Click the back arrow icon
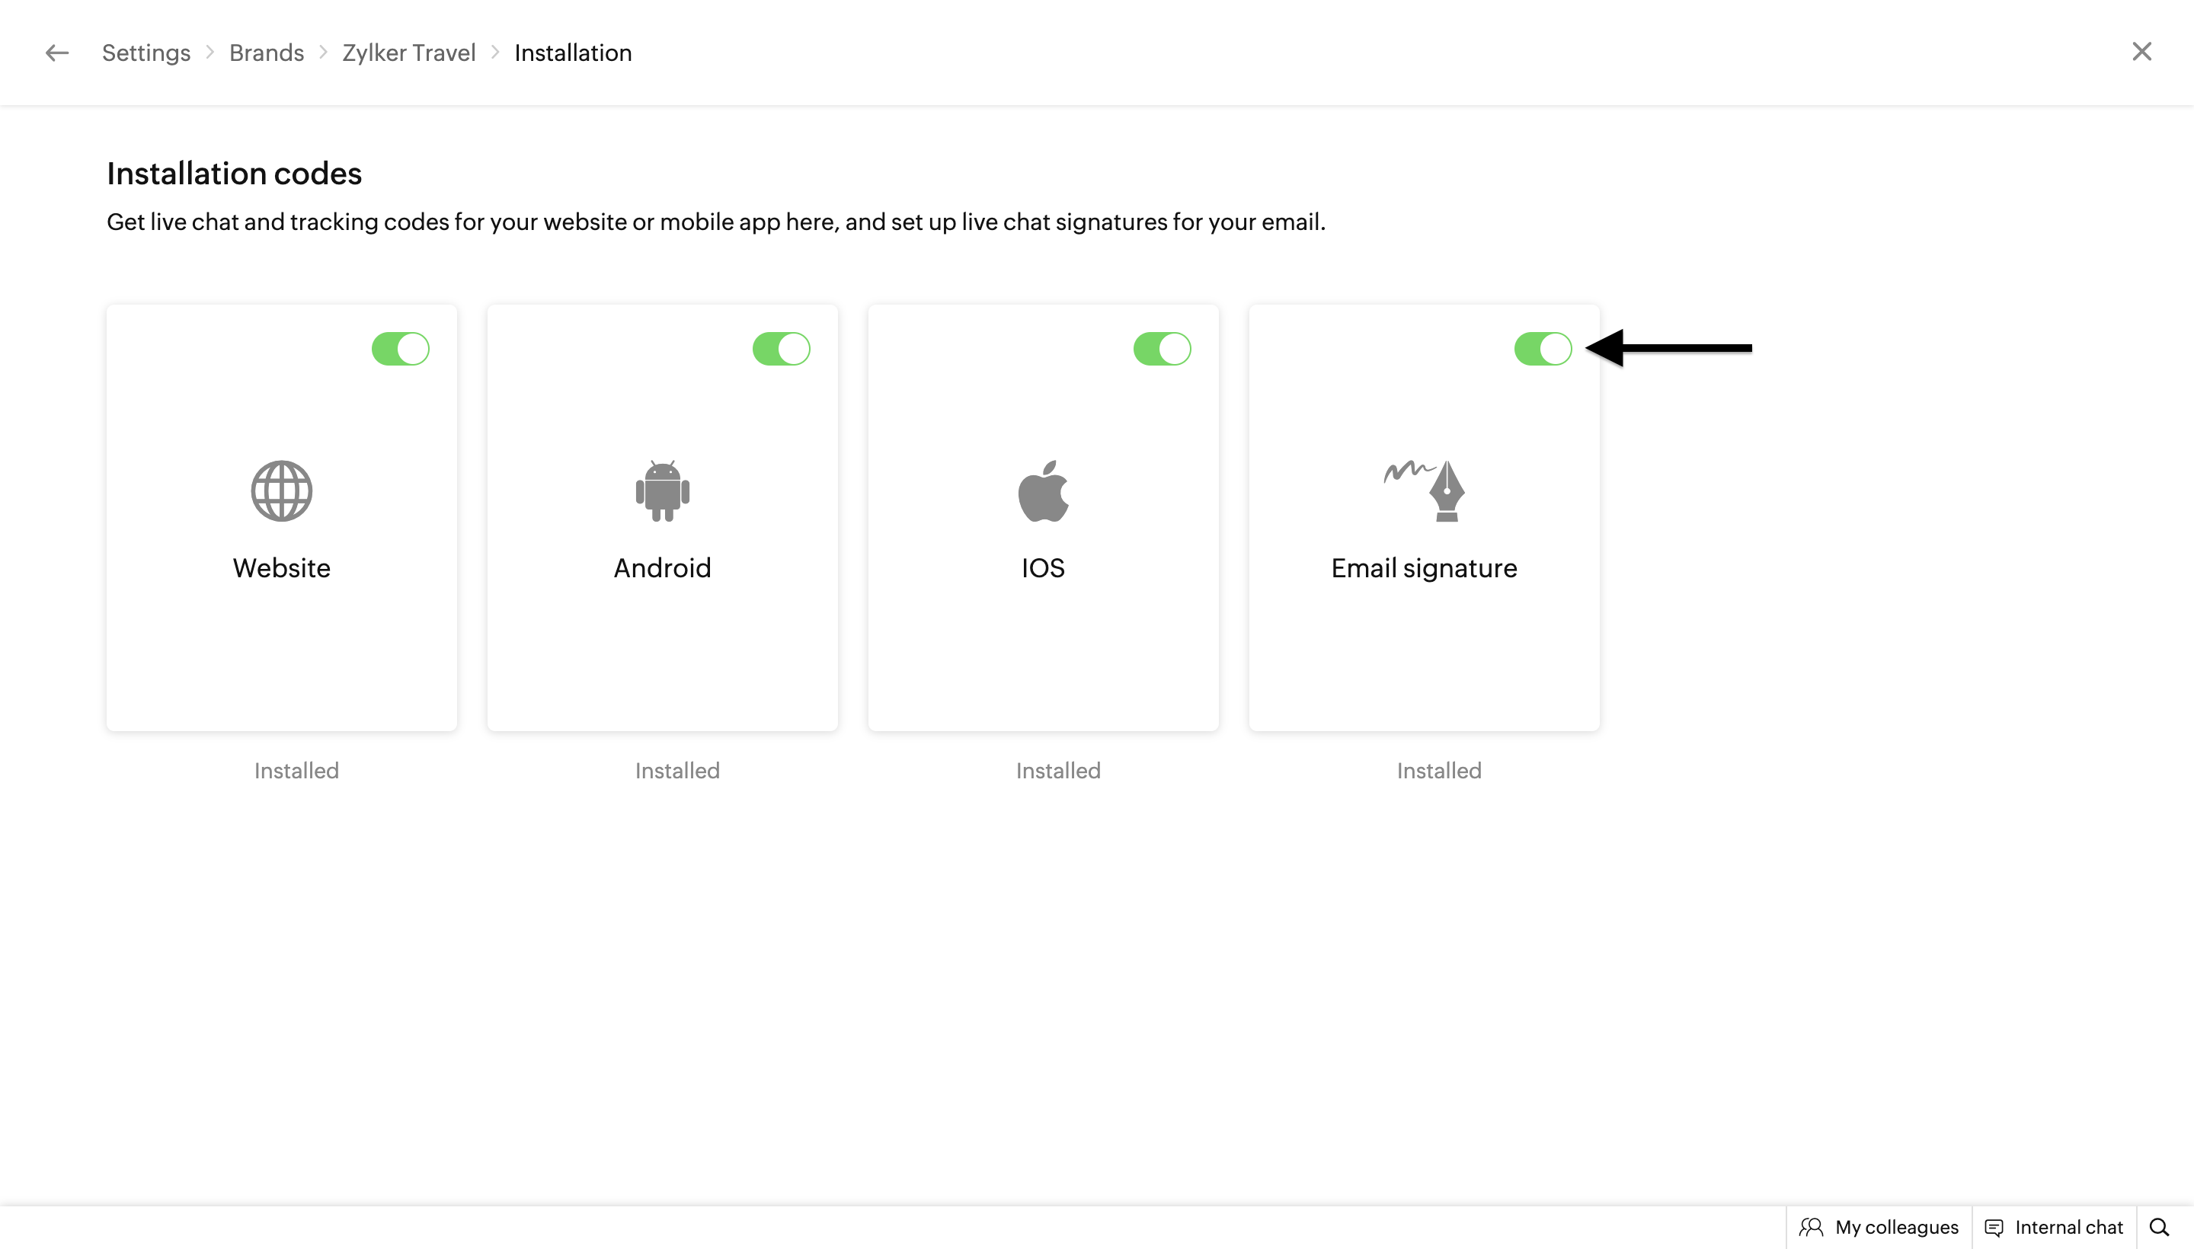This screenshot has height=1249, width=2194. click(56, 53)
